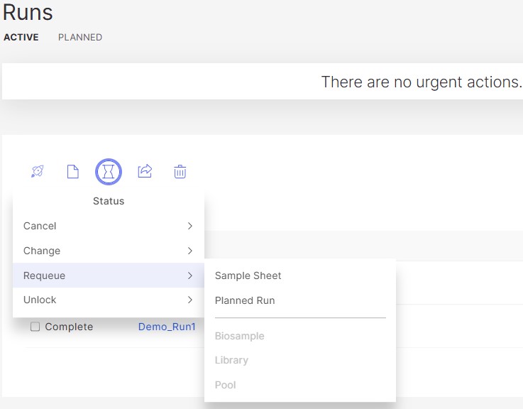Click the blank document icon
This screenshot has width=523, height=409.
pyautogui.click(x=72, y=171)
